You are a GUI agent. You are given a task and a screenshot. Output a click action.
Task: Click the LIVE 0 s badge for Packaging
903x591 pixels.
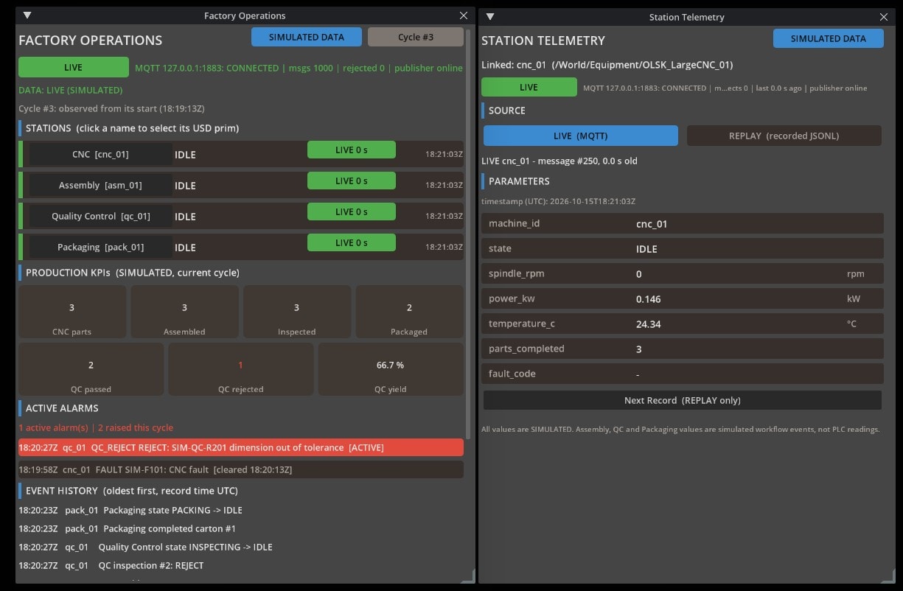[x=352, y=242]
